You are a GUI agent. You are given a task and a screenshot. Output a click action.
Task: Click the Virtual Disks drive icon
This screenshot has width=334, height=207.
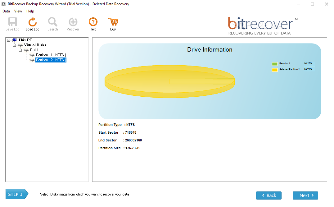(20, 45)
